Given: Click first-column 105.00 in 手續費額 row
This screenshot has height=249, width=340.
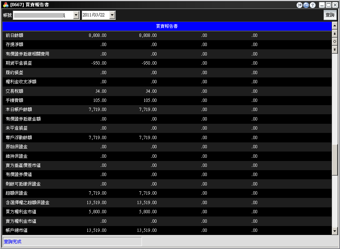Looking at the screenshot, I should pos(100,100).
